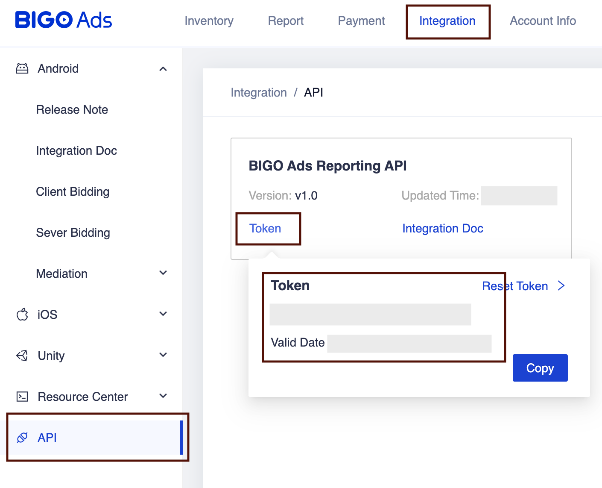The width and height of the screenshot is (602, 488).
Task: Expand the Resource Center chevron
Action: (163, 396)
